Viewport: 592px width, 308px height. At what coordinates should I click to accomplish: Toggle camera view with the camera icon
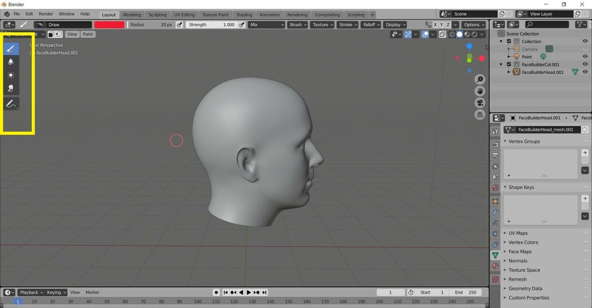[480, 103]
